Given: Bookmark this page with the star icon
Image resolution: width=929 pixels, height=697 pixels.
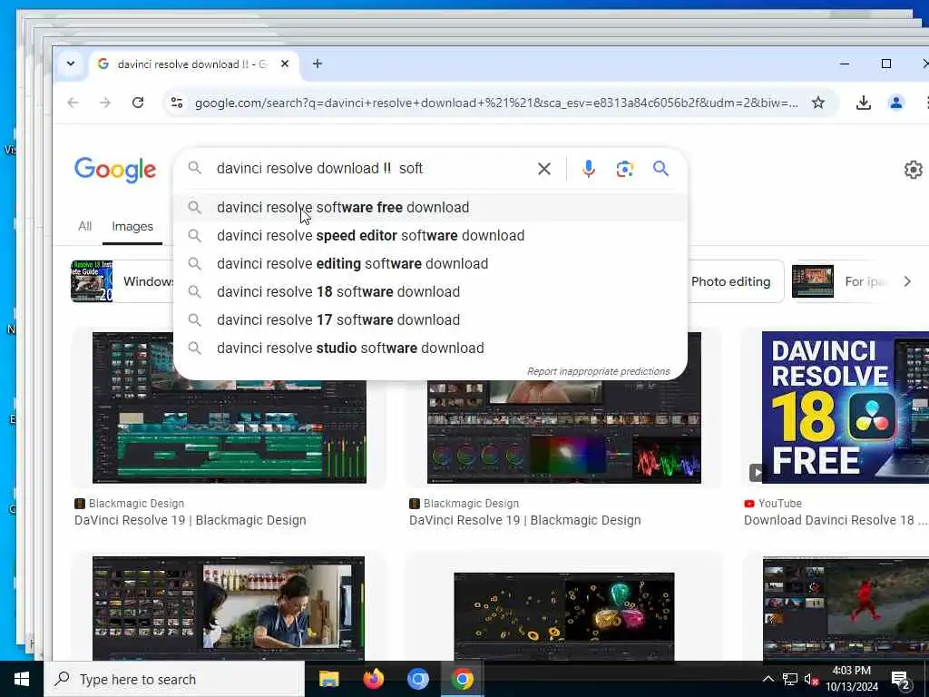Looking at the screenshot, I should pyautogui.click(x=818, y=103).
